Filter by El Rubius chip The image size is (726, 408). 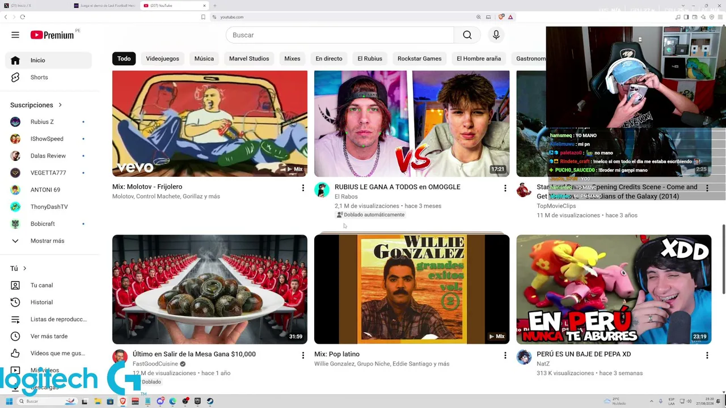pyautogui.click(x=370, y=58)
